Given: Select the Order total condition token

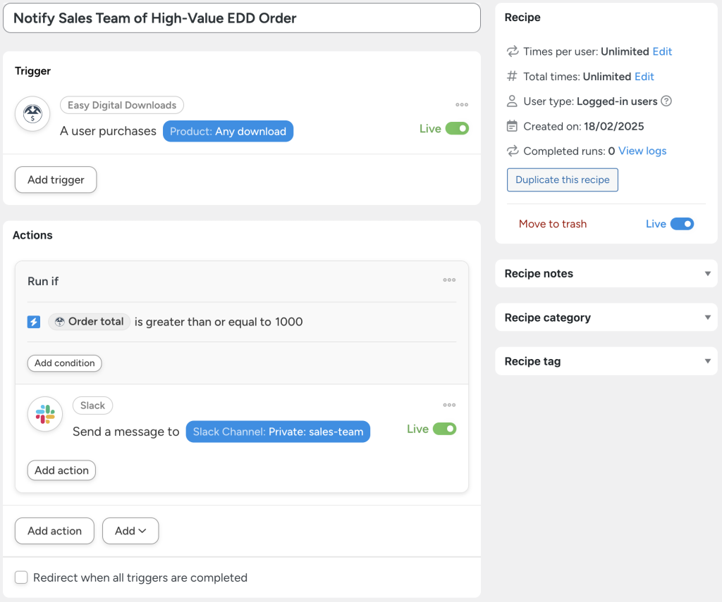Looking at the screenshot, I should pyautogui.click(x=89, y=321).
